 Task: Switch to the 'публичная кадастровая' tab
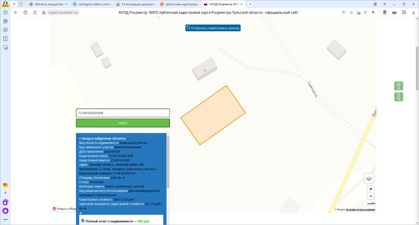pyautogui.click(x=179, y=4)
